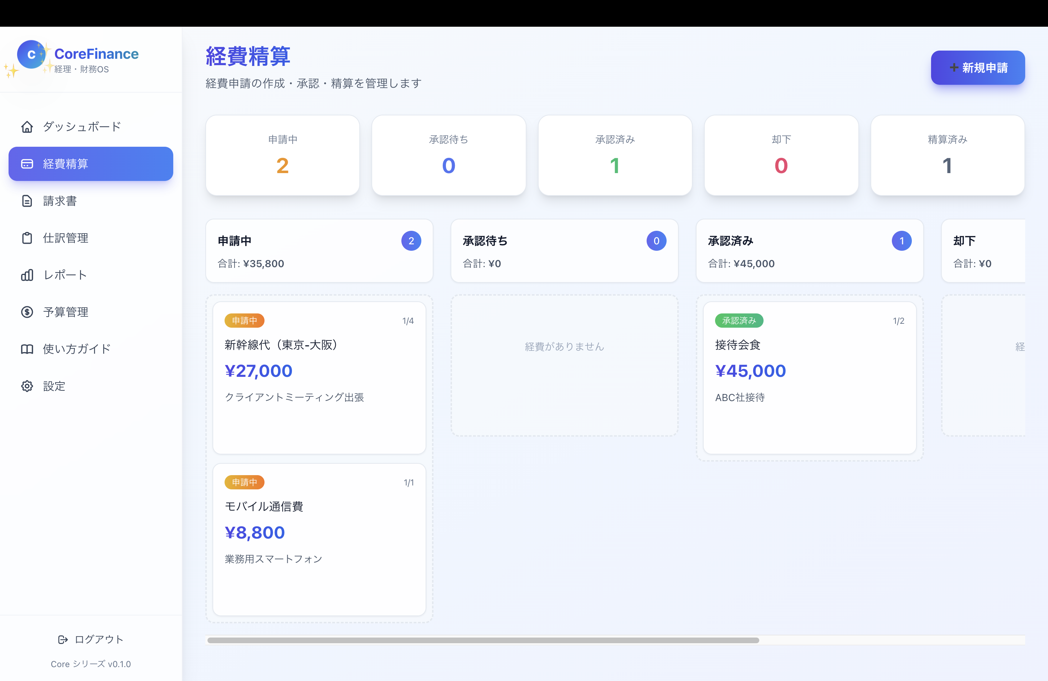Open the モバイル通信費 expense card
Viewport: 1048px width, 681px height.
click(x=319, y=539)
